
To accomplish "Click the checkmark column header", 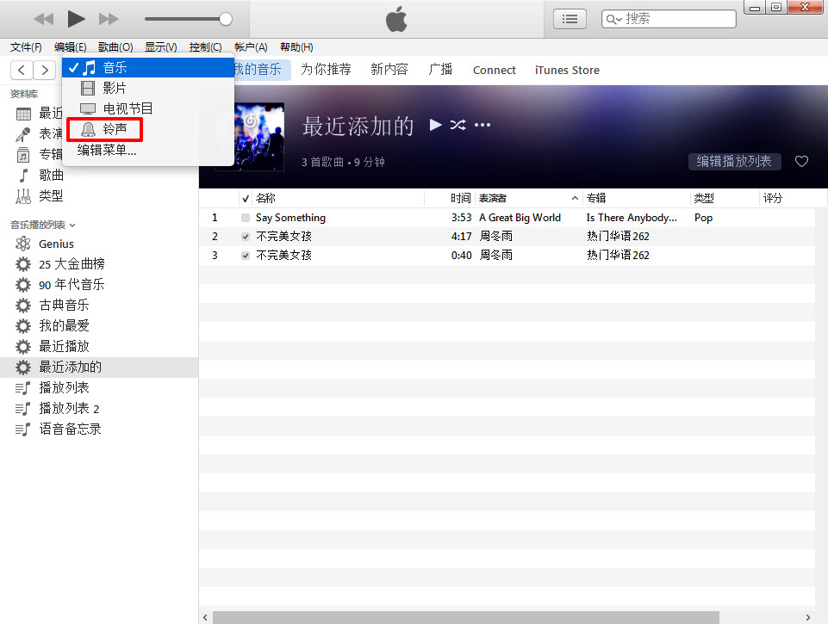I will pos(246,198).
